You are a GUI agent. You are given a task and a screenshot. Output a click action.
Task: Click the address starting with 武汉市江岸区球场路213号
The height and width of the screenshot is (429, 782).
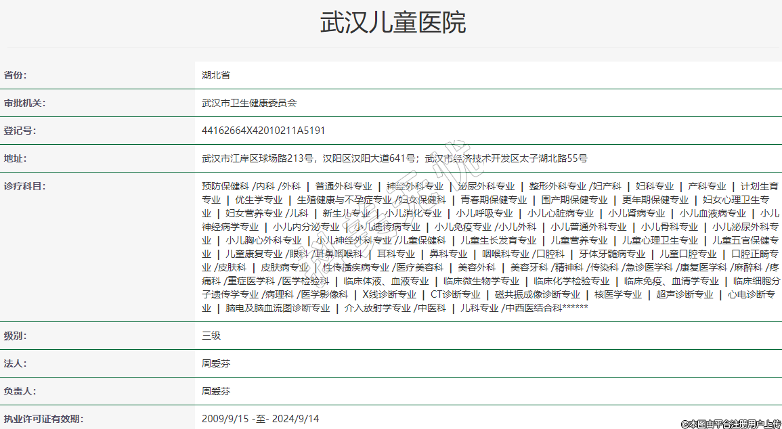pyautogui.click(x=394, y=158)
